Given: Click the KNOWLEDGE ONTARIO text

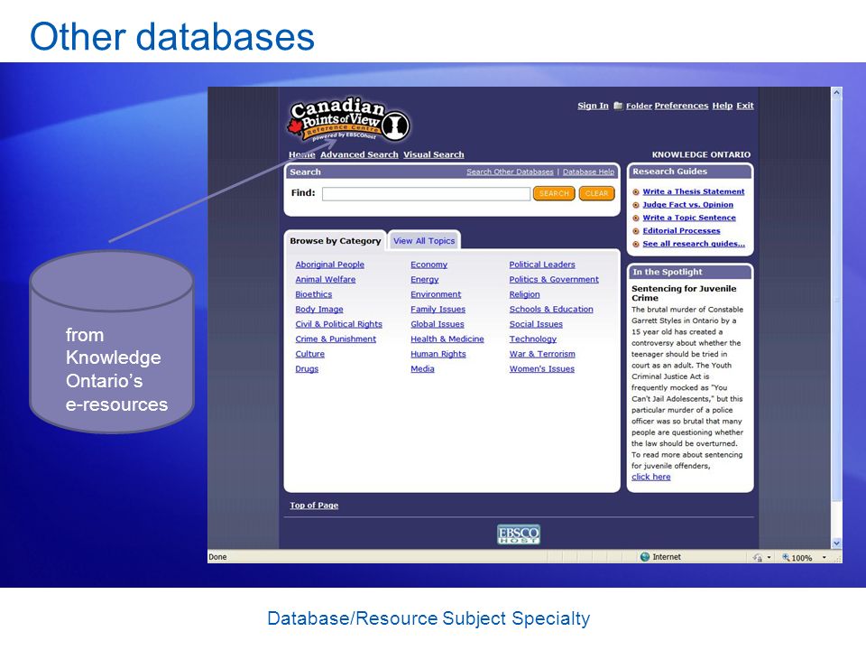Looking at the screenshot, I should [x=702, y=154].
